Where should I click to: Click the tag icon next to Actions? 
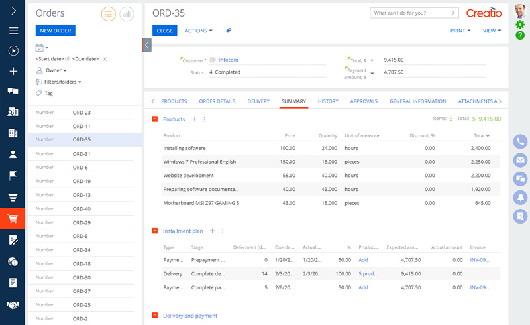click(229, 31)
